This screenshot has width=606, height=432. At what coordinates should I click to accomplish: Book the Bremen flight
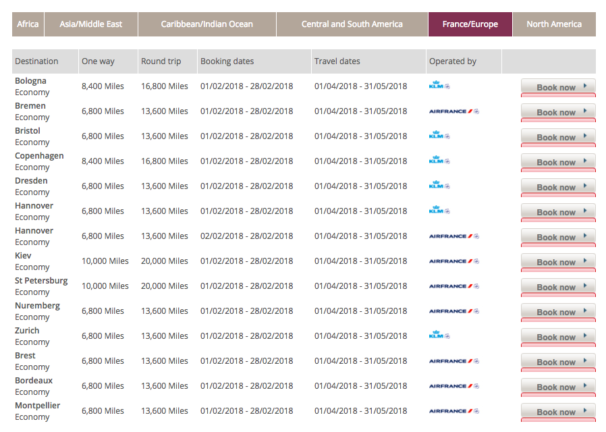tap(558, 113)
